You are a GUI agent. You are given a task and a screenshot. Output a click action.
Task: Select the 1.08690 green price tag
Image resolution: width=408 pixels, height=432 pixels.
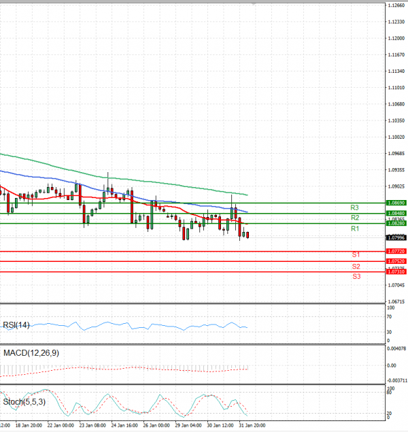[x=396, y=203]
